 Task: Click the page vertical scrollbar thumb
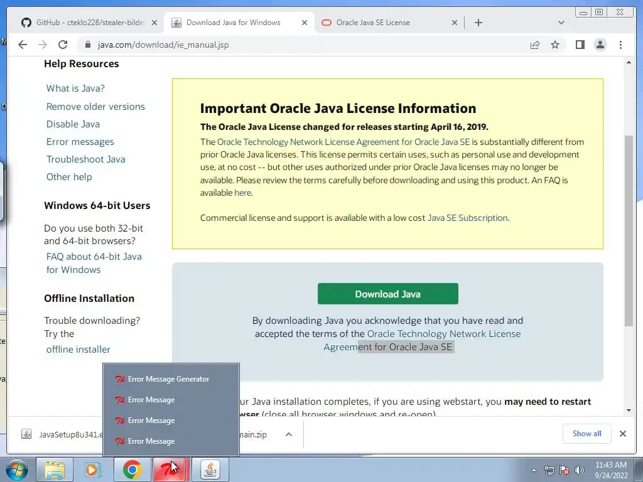tap(629, 230)
